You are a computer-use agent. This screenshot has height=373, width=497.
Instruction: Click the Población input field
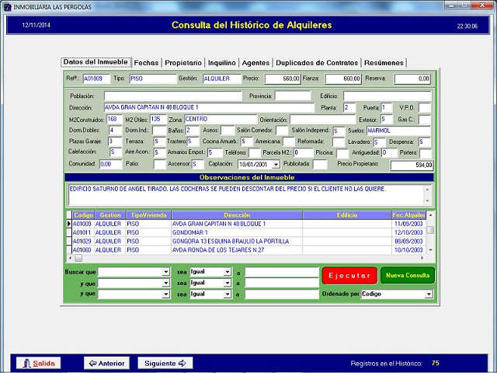171,96
